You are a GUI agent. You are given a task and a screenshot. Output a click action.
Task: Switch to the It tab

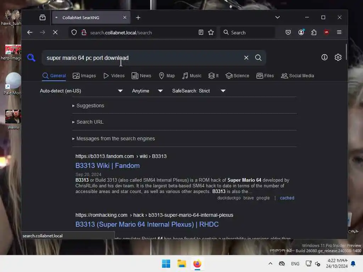click(x=213, y=76)
